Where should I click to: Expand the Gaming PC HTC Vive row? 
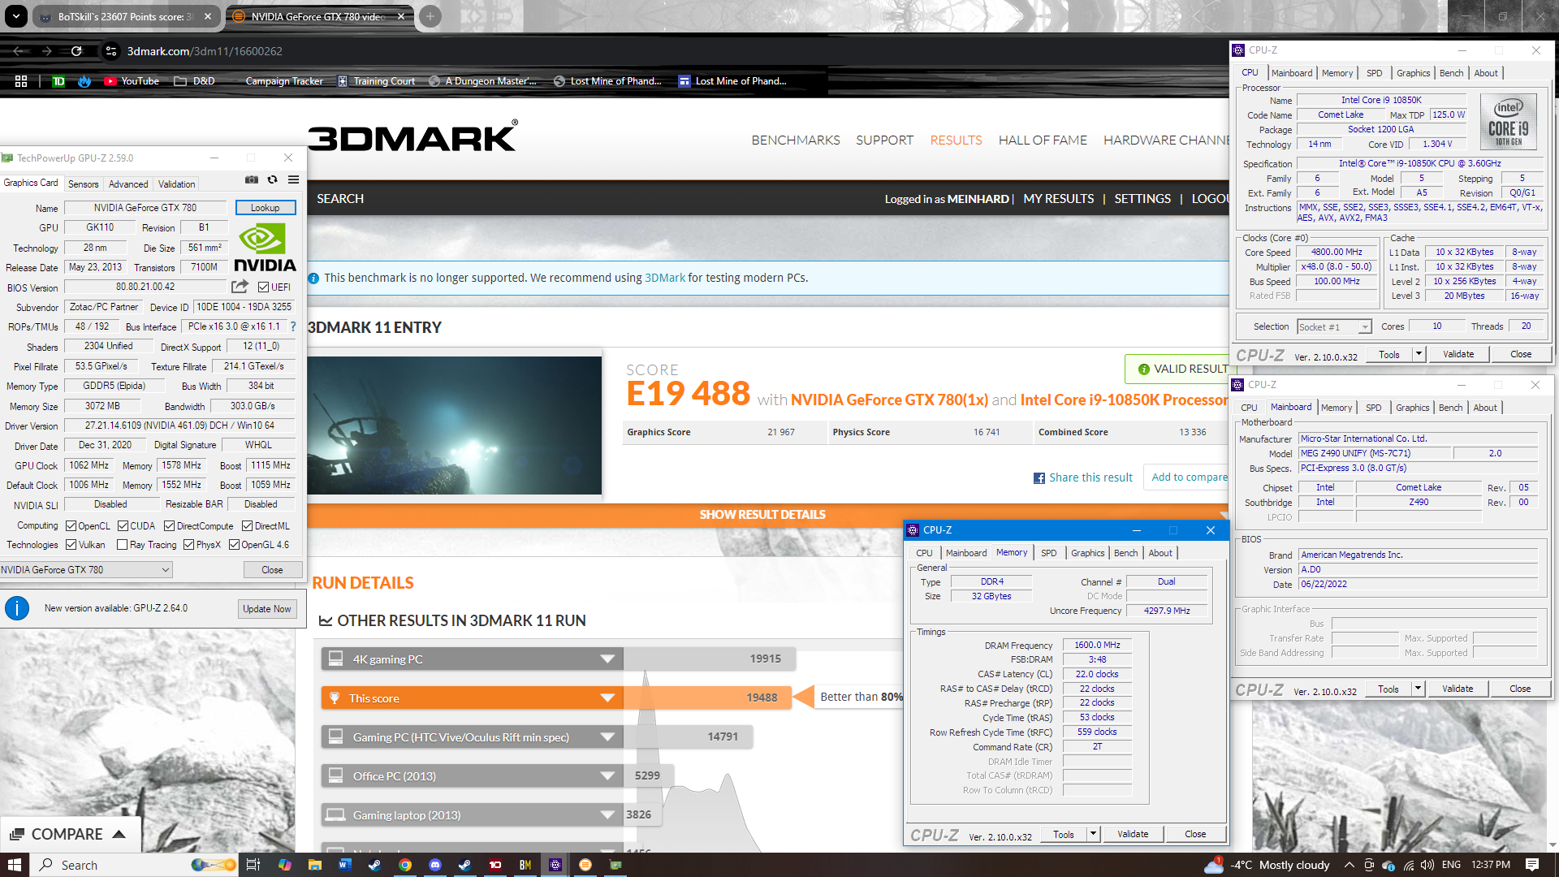[607, 737]
